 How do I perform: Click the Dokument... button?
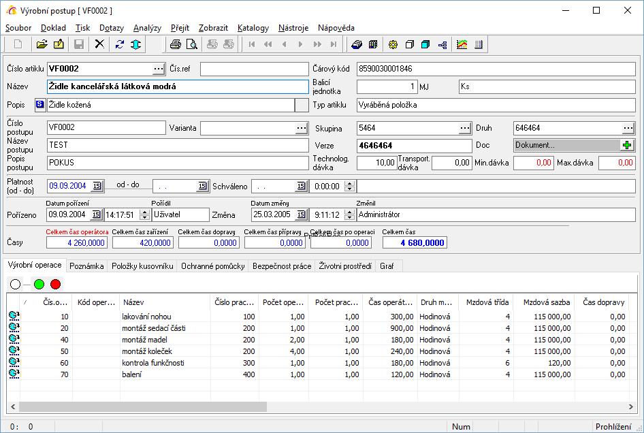[574, 145]
